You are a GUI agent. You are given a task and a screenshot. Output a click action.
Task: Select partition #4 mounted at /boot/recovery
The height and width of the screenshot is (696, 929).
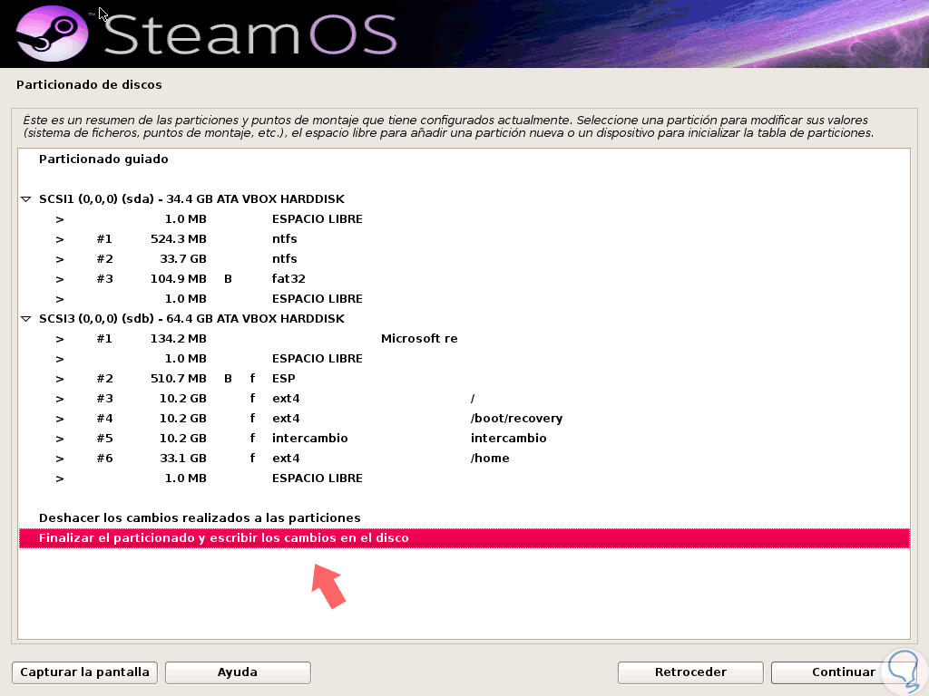coord(464,419)
